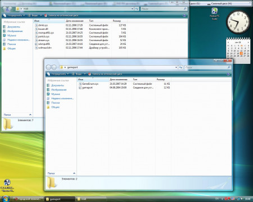
Task: Click the language indicator in tray
Action: click(217, 199)
